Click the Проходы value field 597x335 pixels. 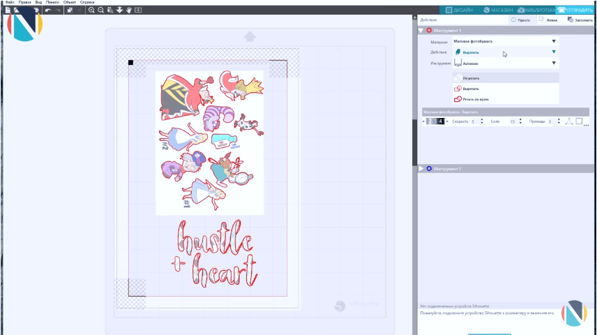coord(552,121)
